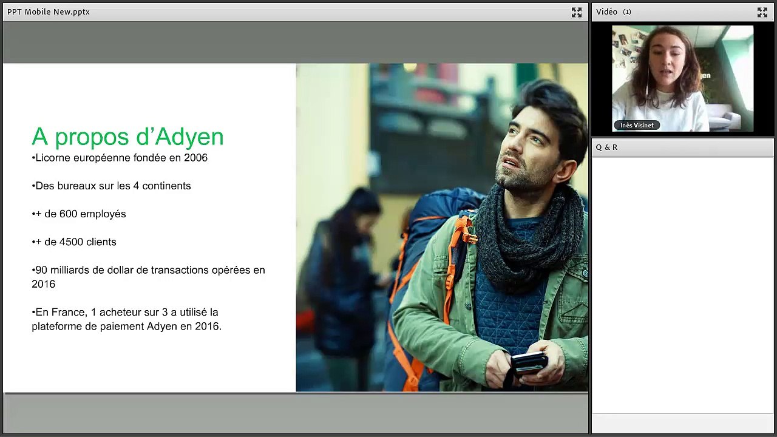Maximize the Vidéo pod to full screen

(x=762, y=12)
